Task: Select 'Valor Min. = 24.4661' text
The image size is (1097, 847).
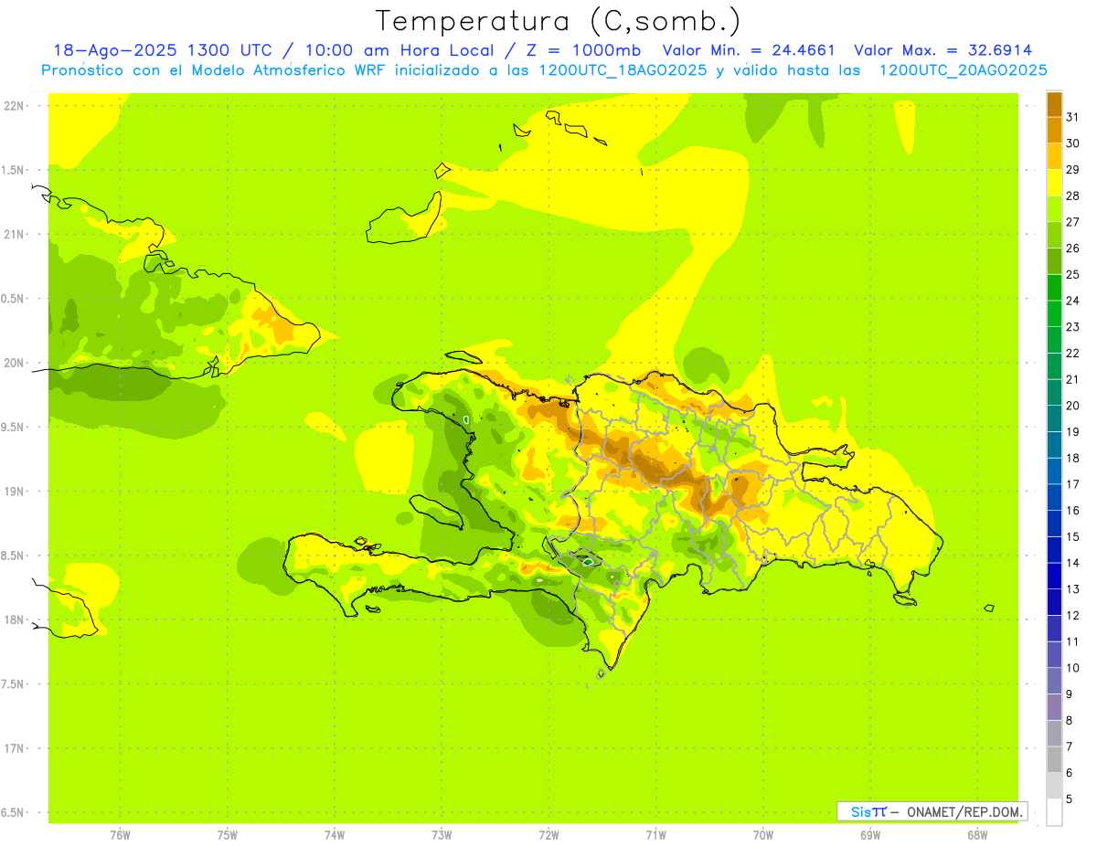Action: pos(749,50)
